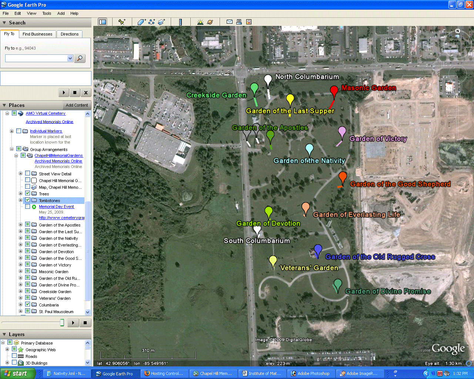Check the Roads layer checkbox
The width and height of the screenshot is (474, 379).
click(14, 356)
